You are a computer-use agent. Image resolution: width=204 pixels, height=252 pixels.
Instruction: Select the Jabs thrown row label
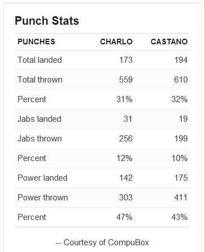(x=40, y=139)
